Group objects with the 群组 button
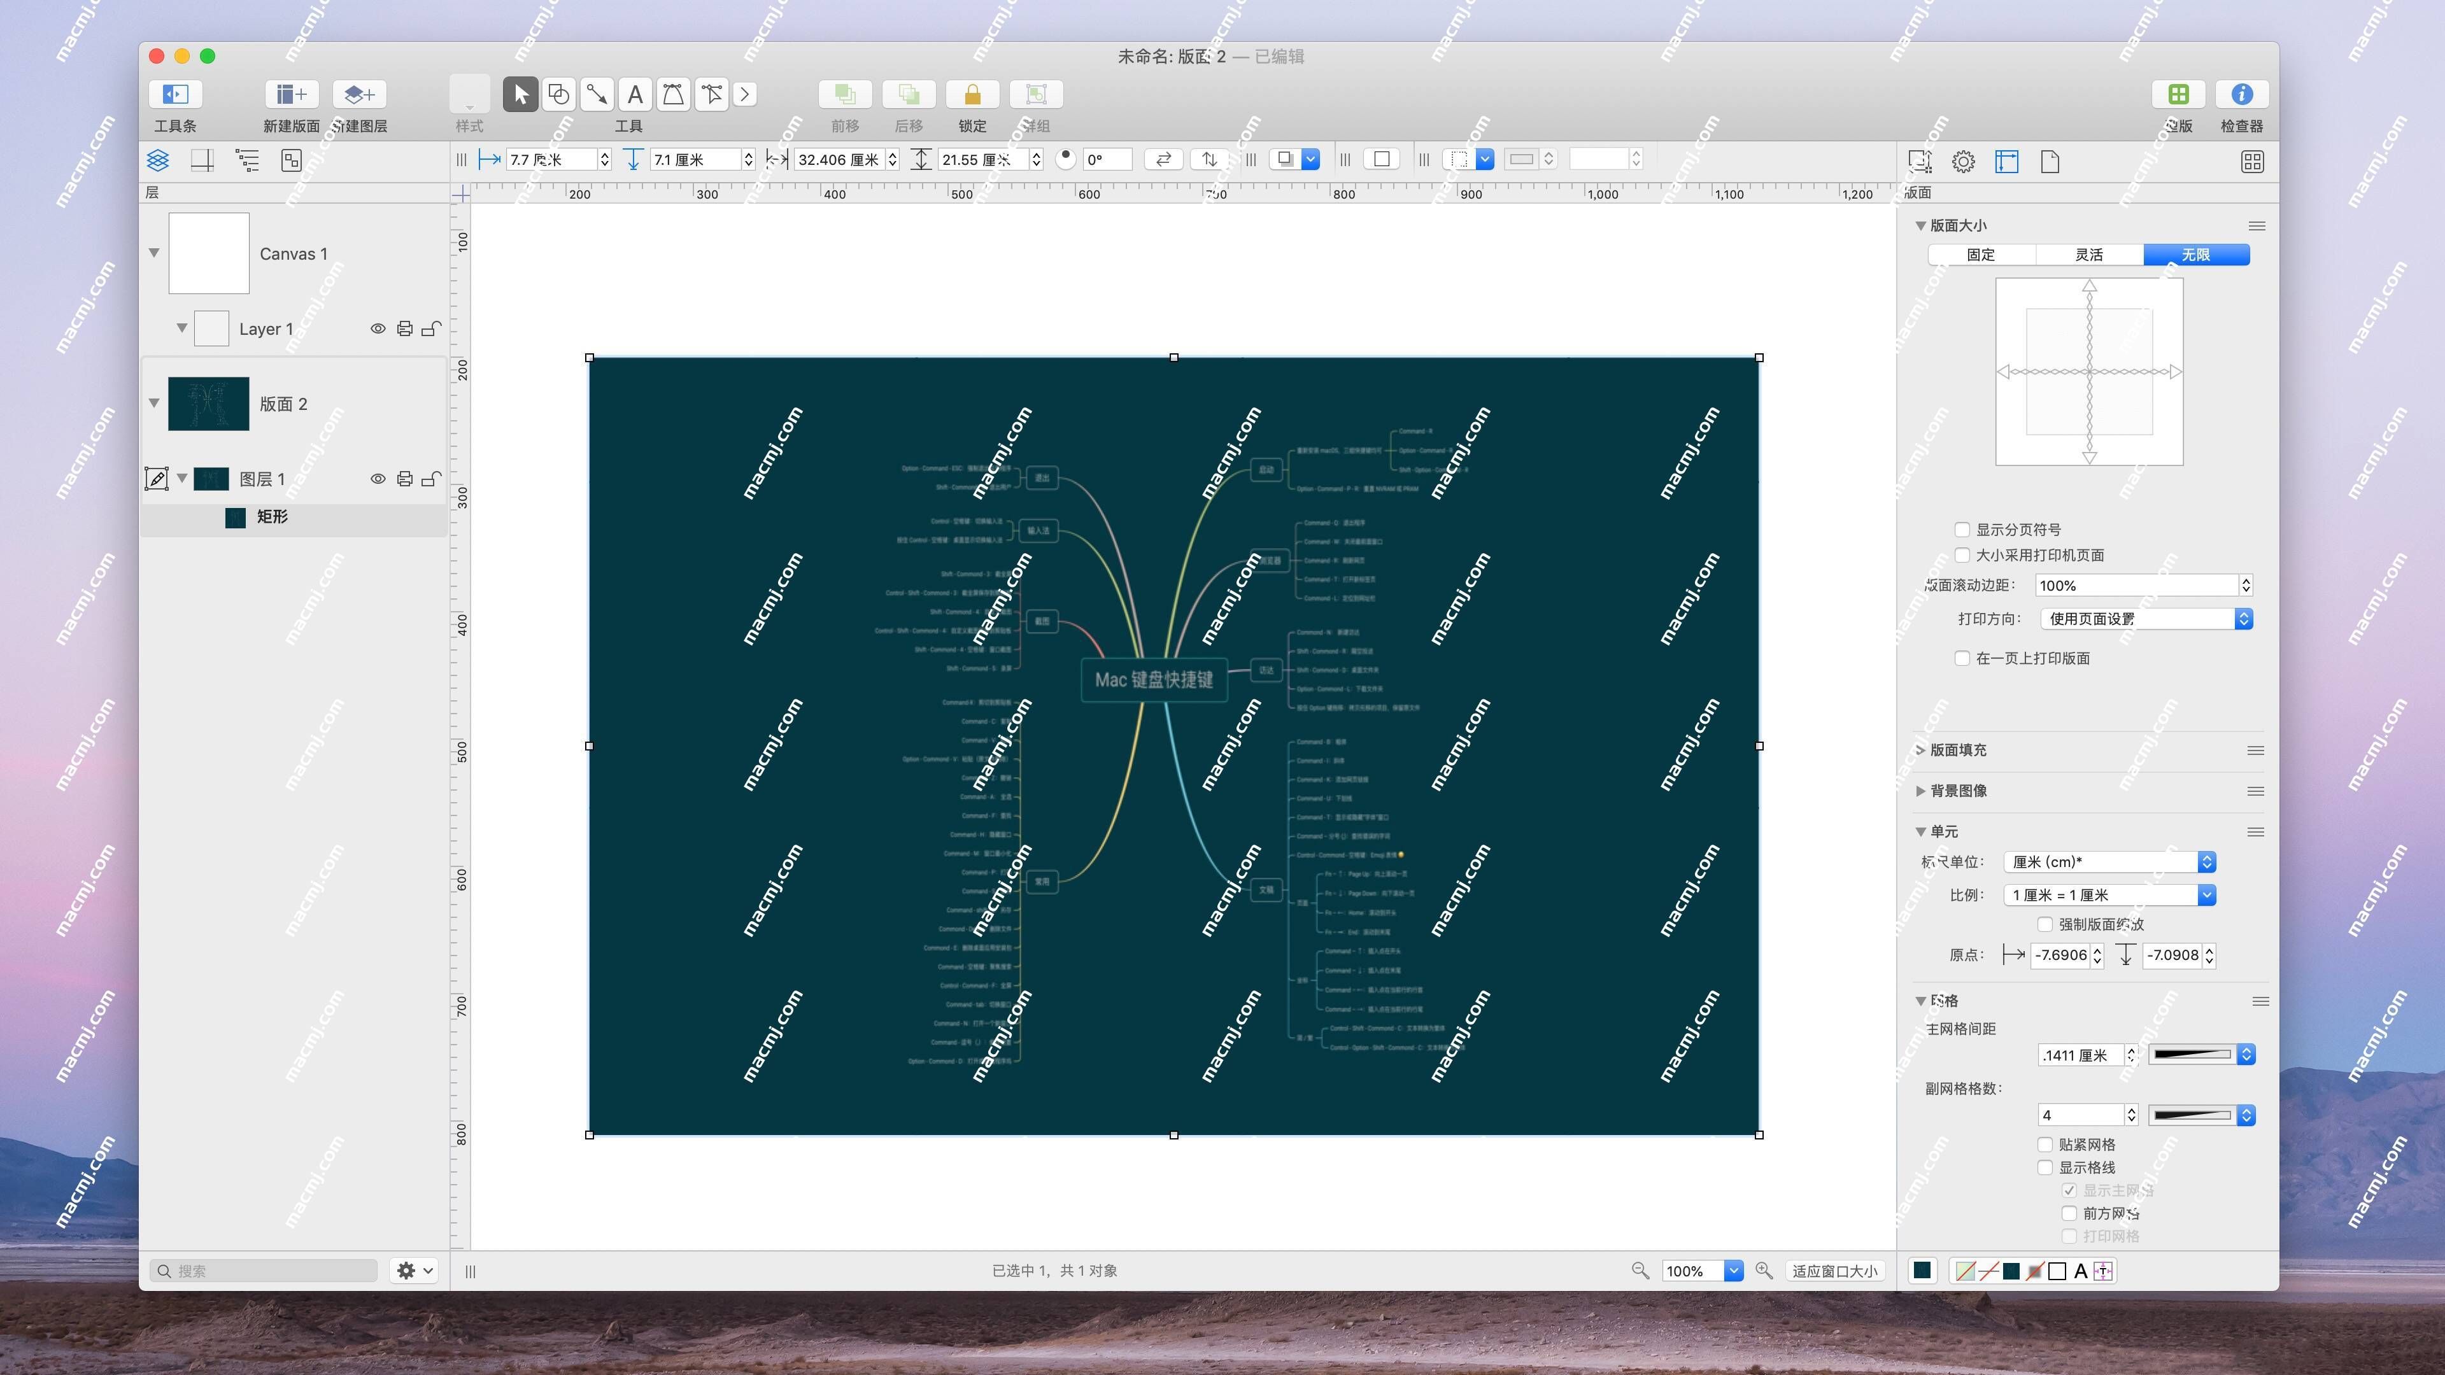2445x1375 pixels. 1035,94
